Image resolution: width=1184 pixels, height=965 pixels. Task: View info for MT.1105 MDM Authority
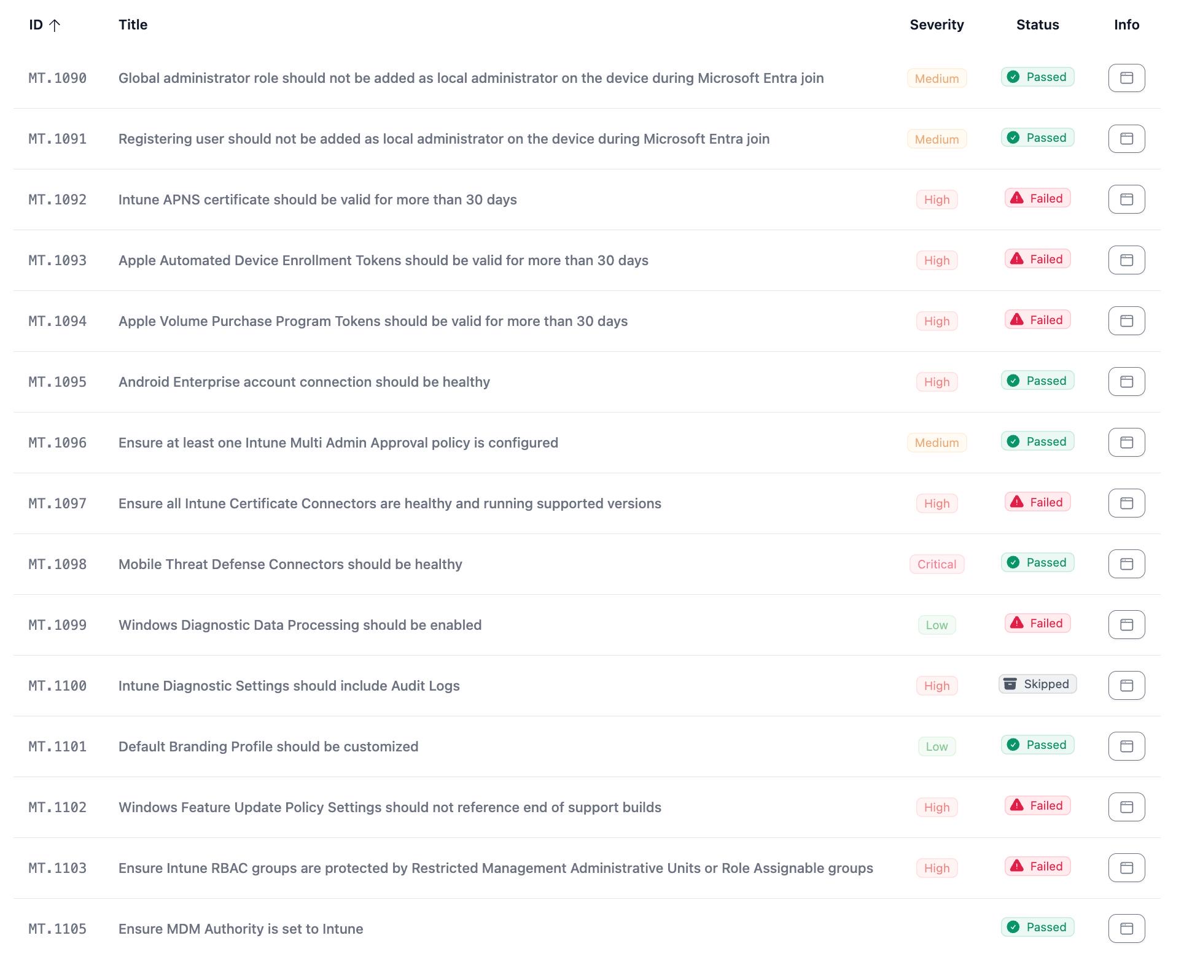(1126, 929)
